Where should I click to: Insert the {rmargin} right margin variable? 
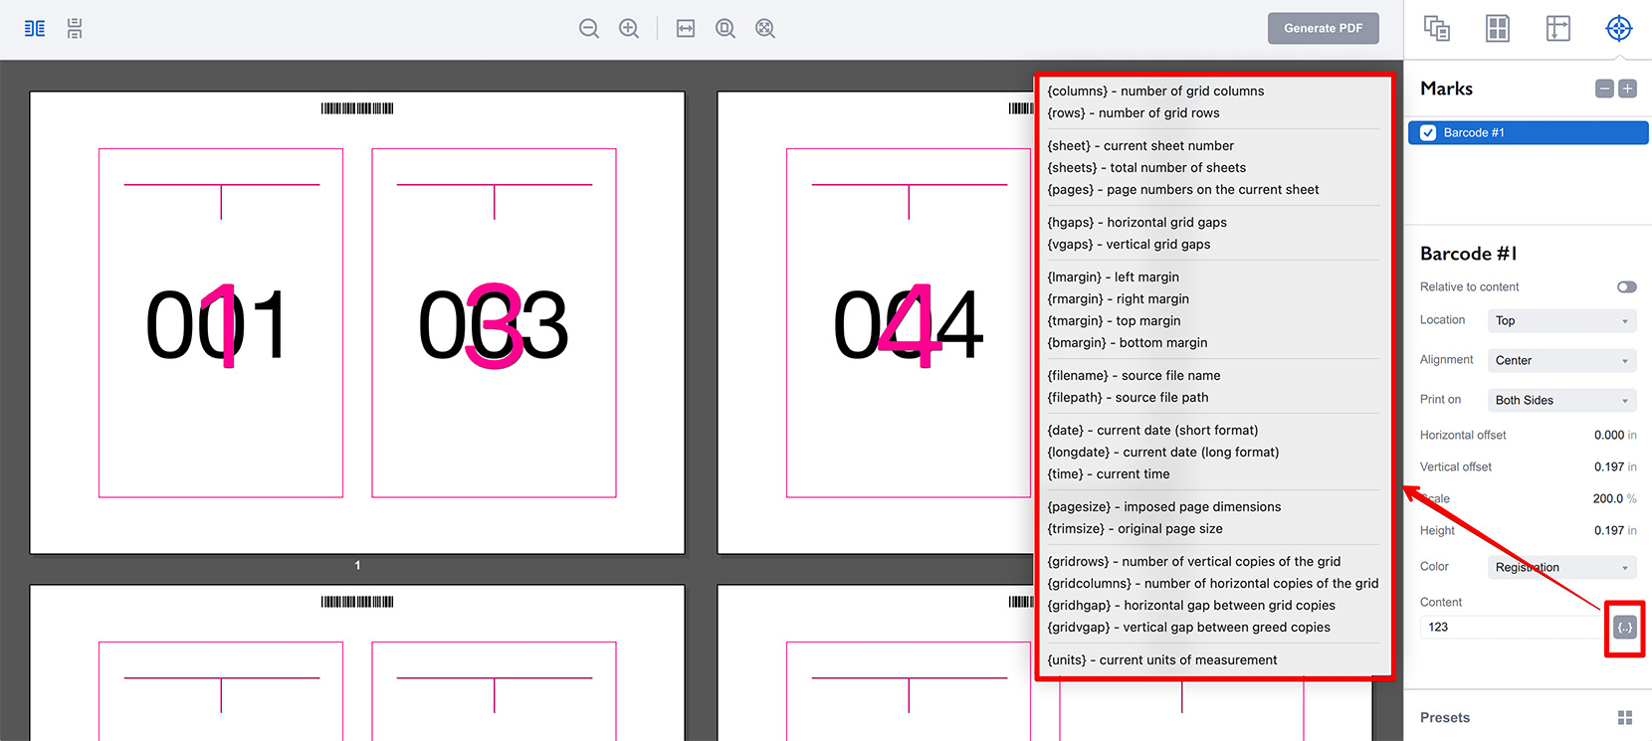(x=1118, y=298)
